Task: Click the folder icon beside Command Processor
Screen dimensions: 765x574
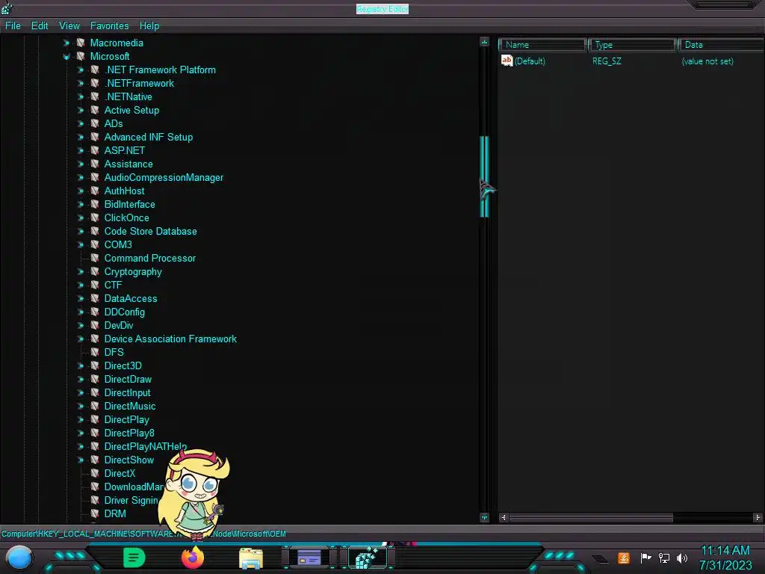Action: [95, 258]
